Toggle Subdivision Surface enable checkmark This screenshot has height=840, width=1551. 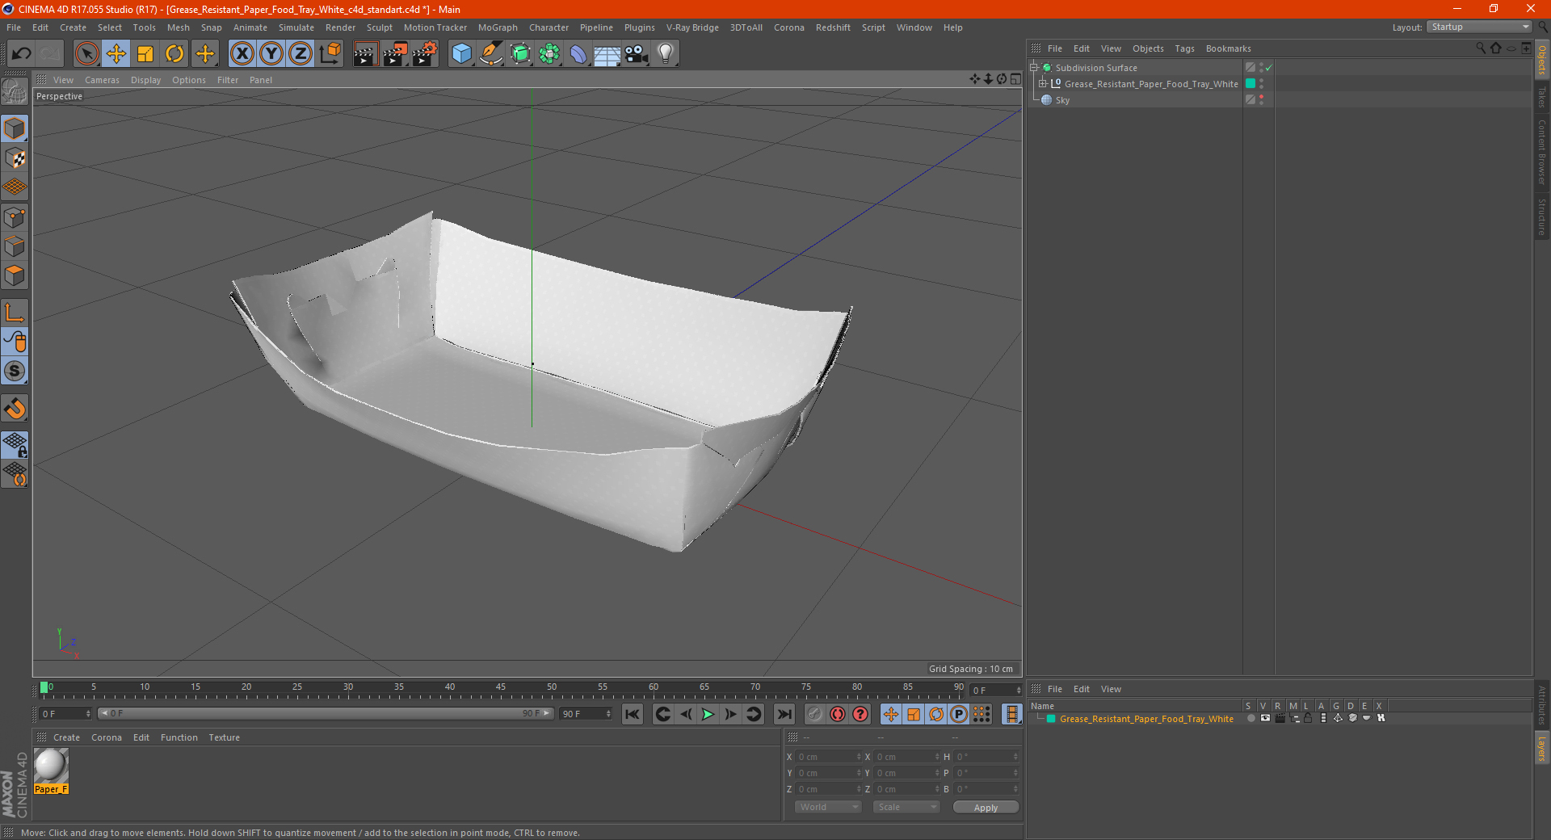(x=1269, y=68)
